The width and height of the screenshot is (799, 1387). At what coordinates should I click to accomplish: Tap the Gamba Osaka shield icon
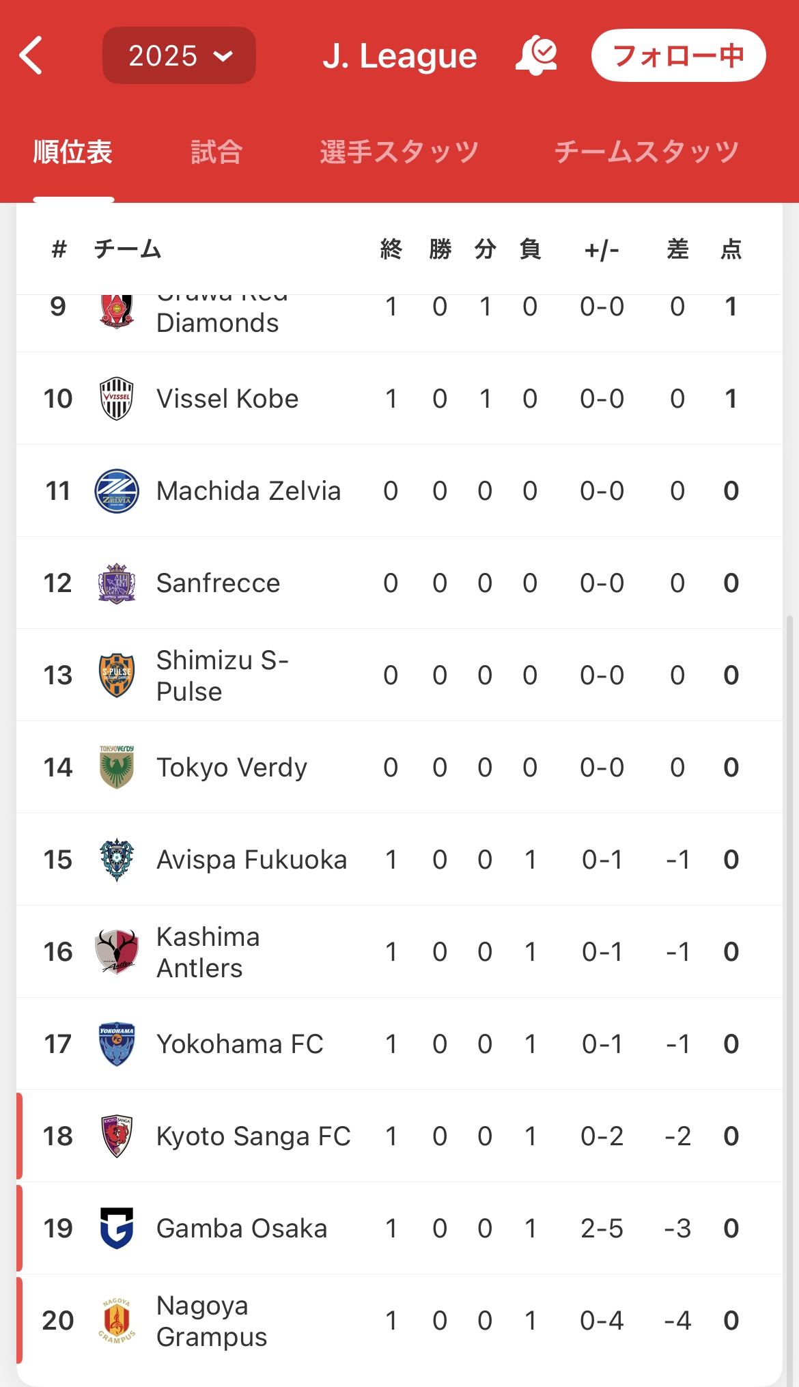[x=117, y=1229]
